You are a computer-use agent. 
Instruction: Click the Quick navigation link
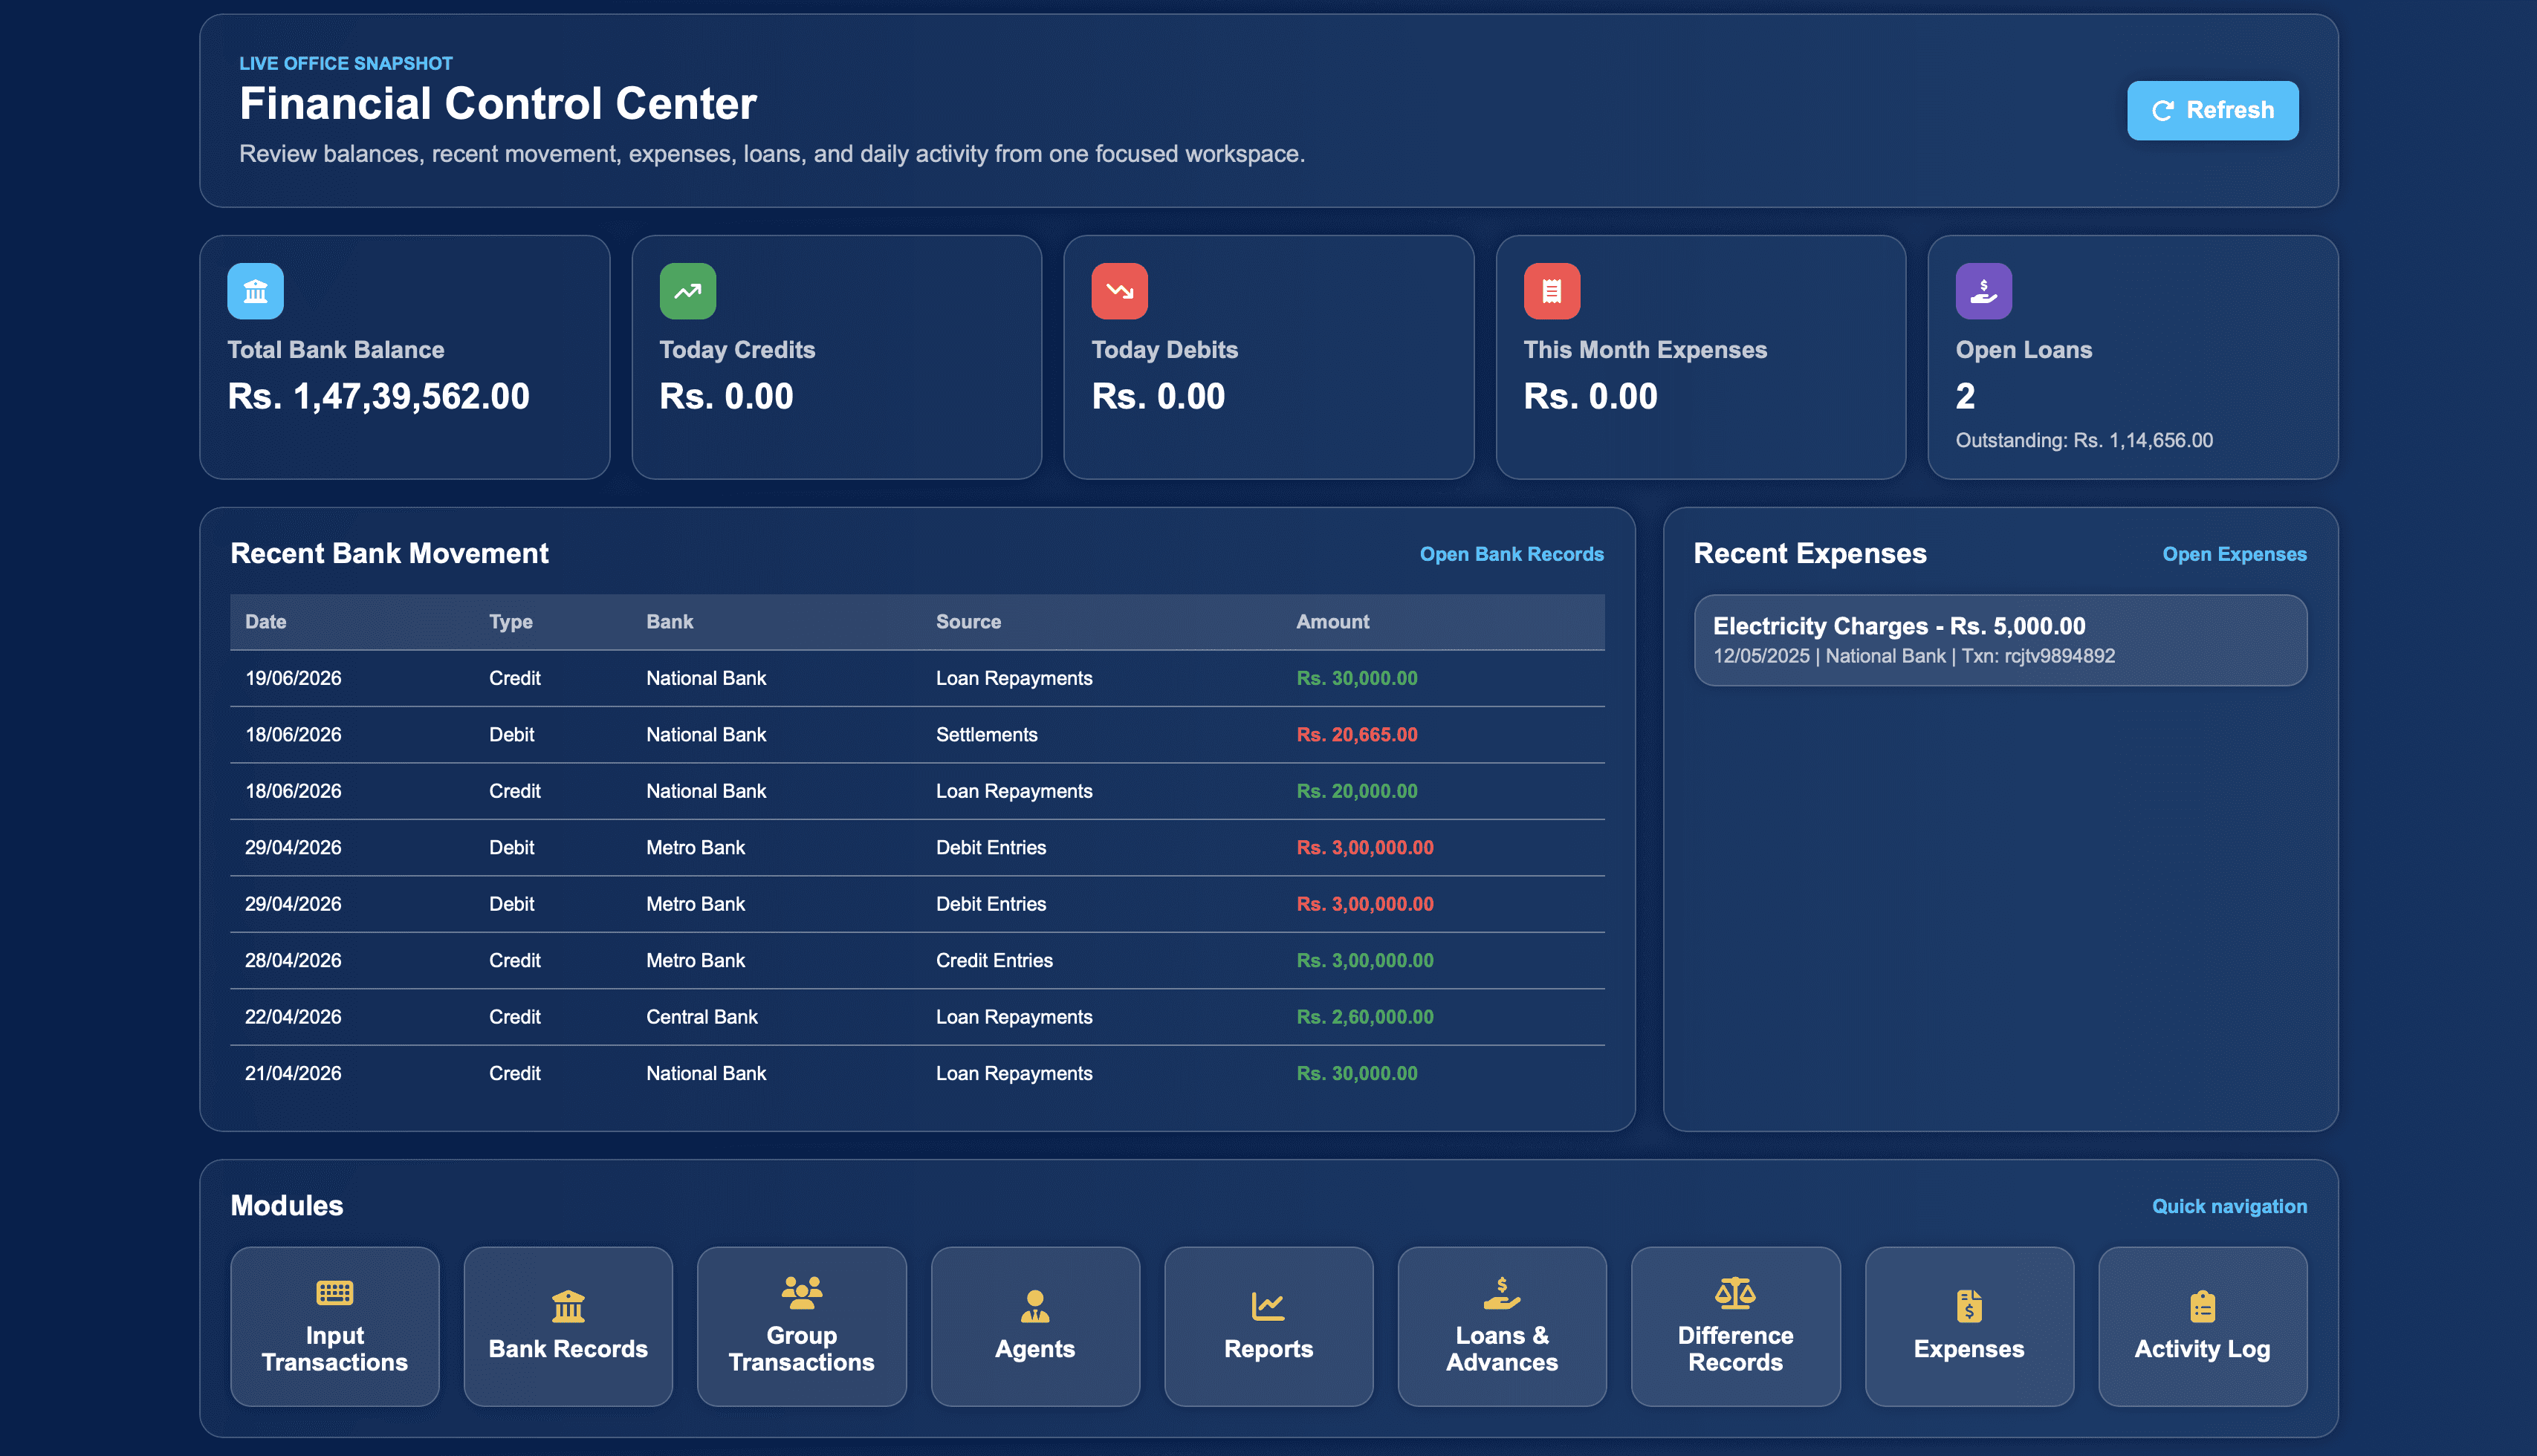(x=2229, y=1206)
